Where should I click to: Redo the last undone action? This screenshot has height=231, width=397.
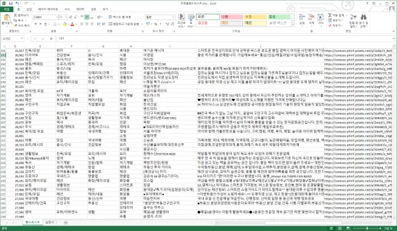coord(26,3)
